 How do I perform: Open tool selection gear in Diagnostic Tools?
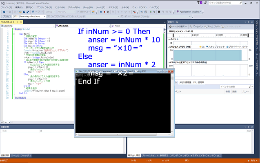point(178,26)
